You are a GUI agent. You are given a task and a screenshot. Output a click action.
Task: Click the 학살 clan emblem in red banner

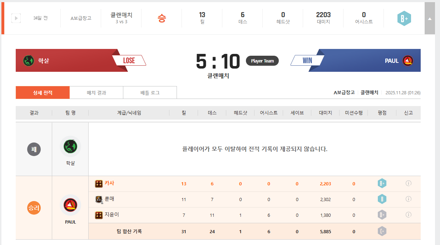pos(29,61)
